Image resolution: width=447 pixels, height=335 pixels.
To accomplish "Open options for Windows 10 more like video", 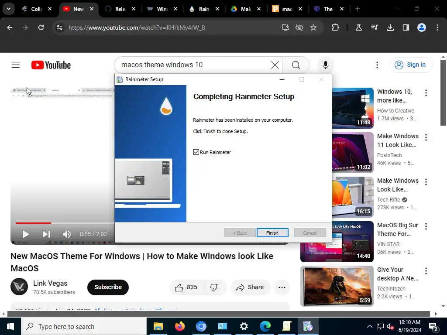I will [x=426, y=93].
